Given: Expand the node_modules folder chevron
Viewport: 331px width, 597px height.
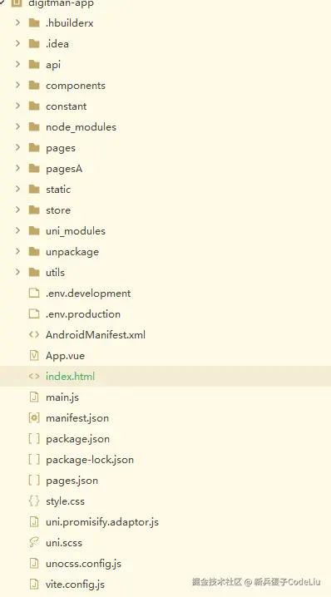Looking at the screenshot, I should point(17,126).
